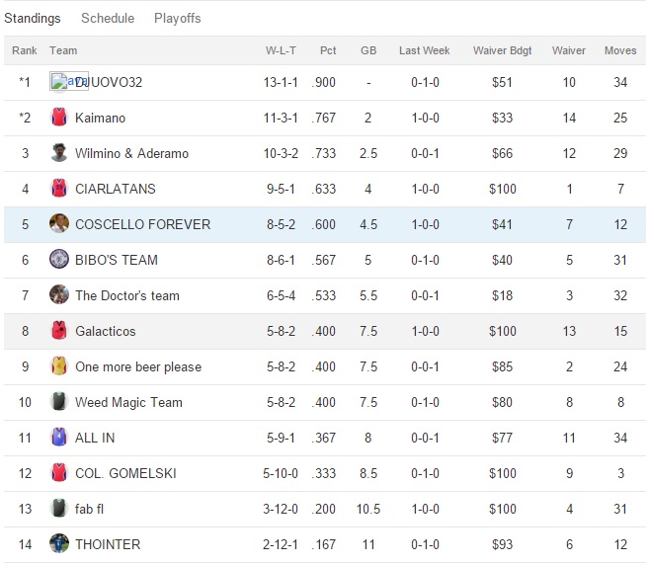The height and width of the screenshot is (565, 650).
Task: Click One more beer please yellow jersey
Action: tap(59, 366)
